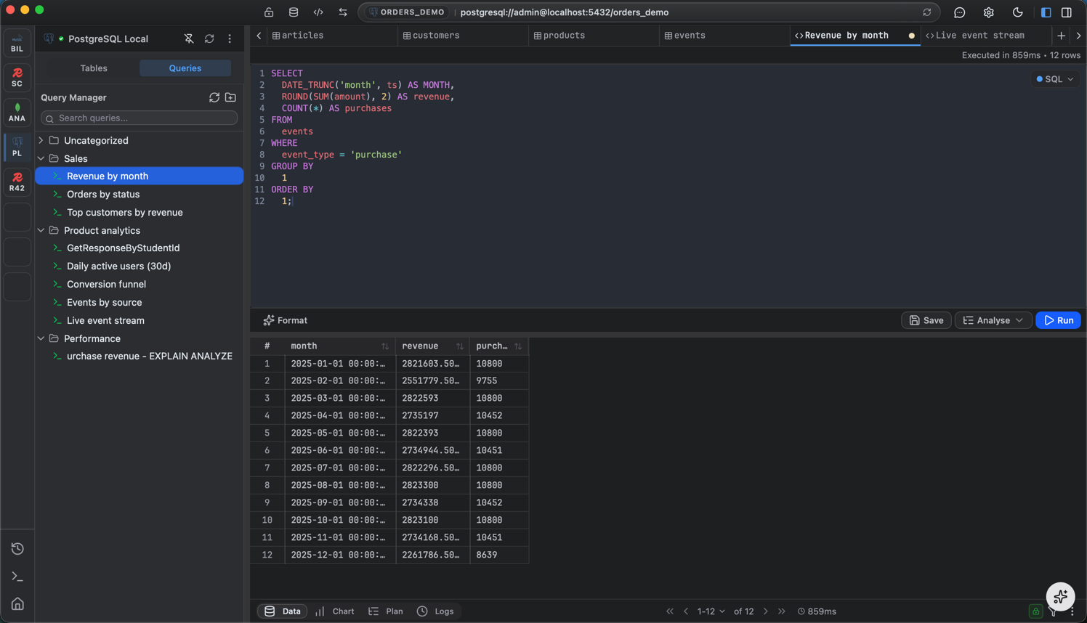The height and width of the screenshot is (623, 1087).
Task: Open settings gear icon
Action: (989, 12)
